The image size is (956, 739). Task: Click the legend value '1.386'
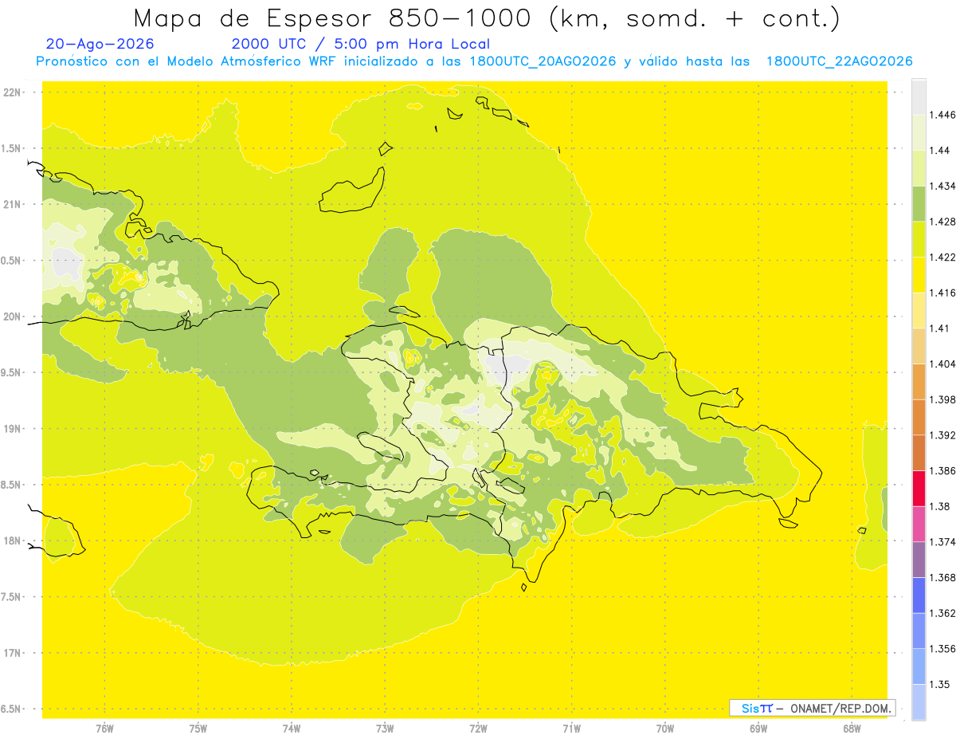(x=942, y=470)
